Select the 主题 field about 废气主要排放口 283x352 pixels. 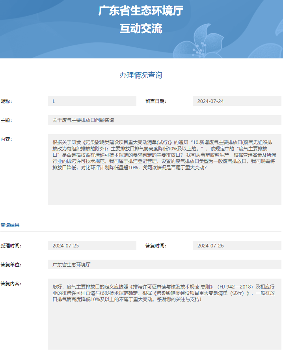point(164,120)
